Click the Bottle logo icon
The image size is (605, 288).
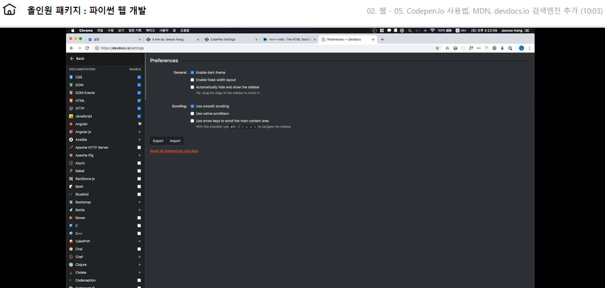coord(71,210)
